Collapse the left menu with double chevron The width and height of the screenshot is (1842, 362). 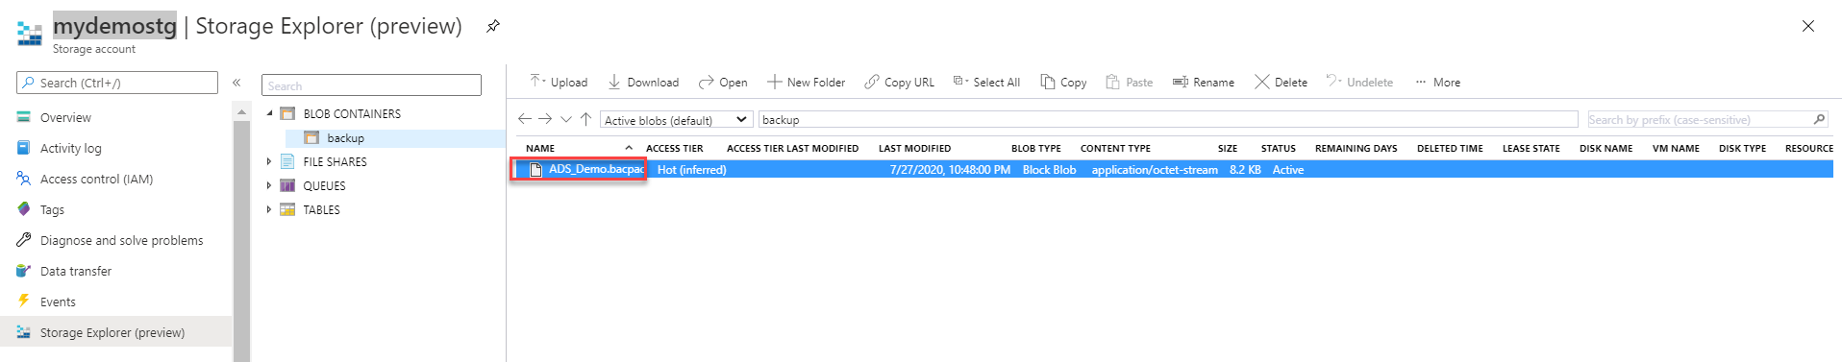[x=236, y=83]
